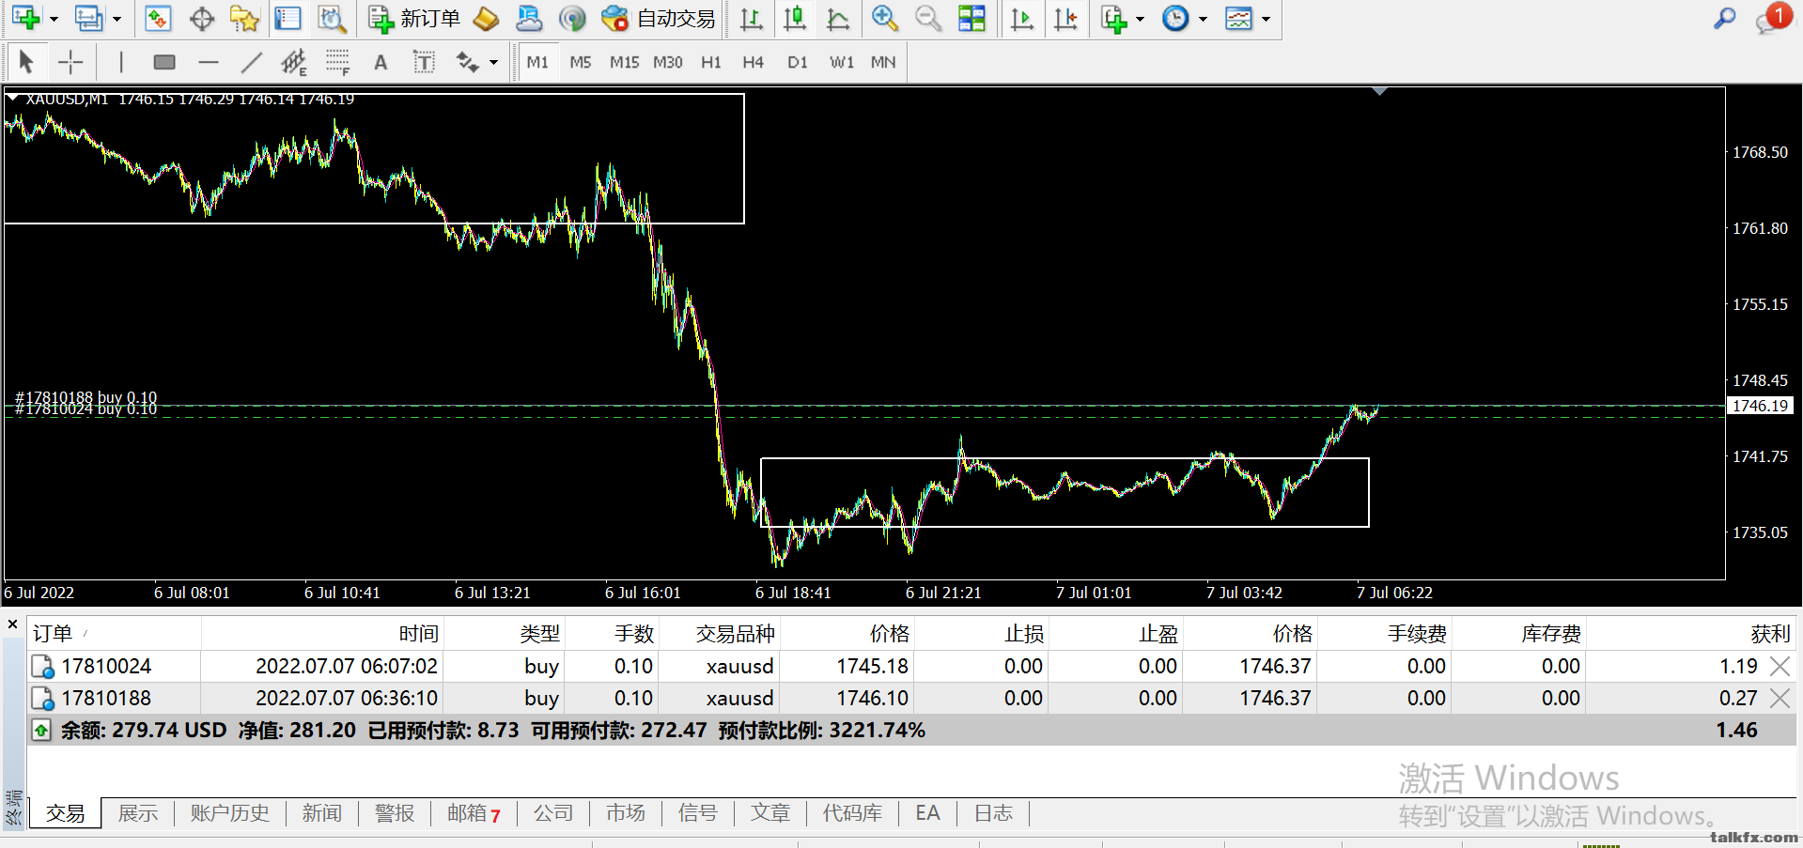Open the 邮箱 tab

474,813
